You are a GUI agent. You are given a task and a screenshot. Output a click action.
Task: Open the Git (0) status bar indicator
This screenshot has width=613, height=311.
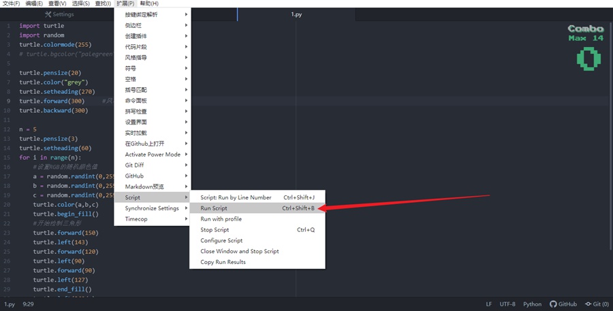tap(597, 304)
